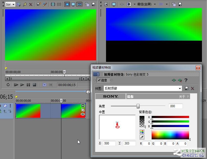Click the Y coordinate field showing .303
Image resolution: width=207 pixels, height=159 pixels.
pos(129,143)
